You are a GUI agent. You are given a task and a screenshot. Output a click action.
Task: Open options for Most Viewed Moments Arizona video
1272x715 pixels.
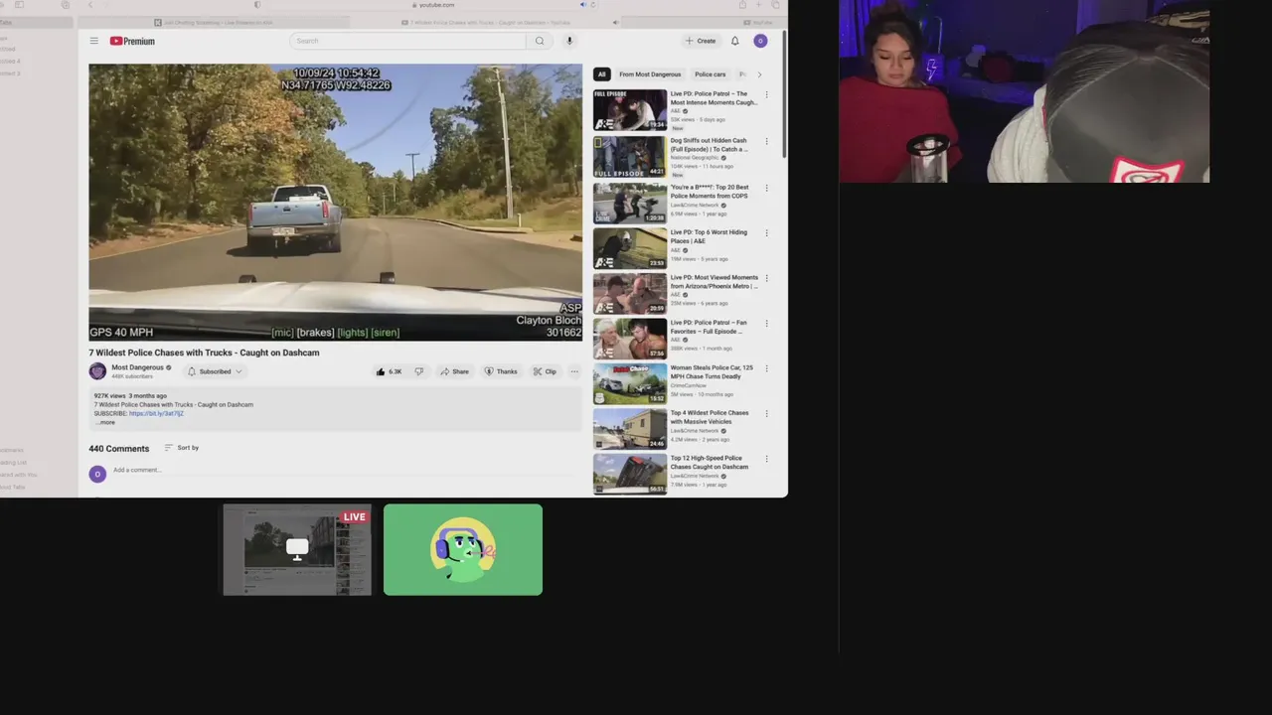(766, 278)
